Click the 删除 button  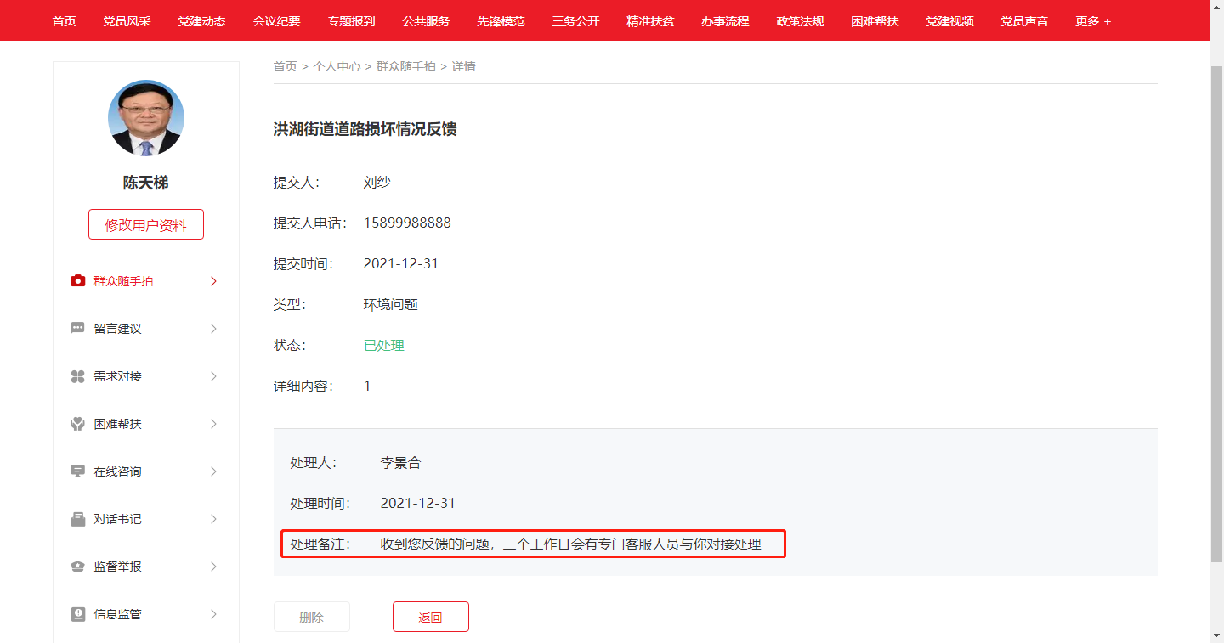point(311,618)
